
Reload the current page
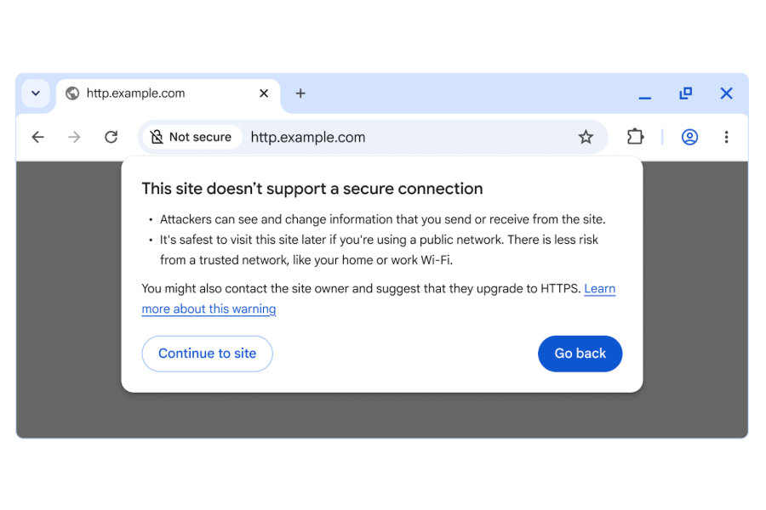(111, 136)
